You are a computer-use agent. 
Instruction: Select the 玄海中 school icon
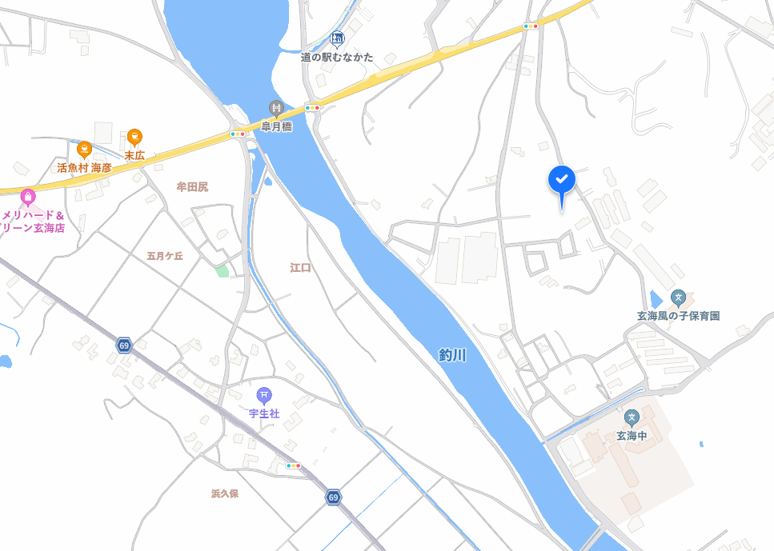632,418
